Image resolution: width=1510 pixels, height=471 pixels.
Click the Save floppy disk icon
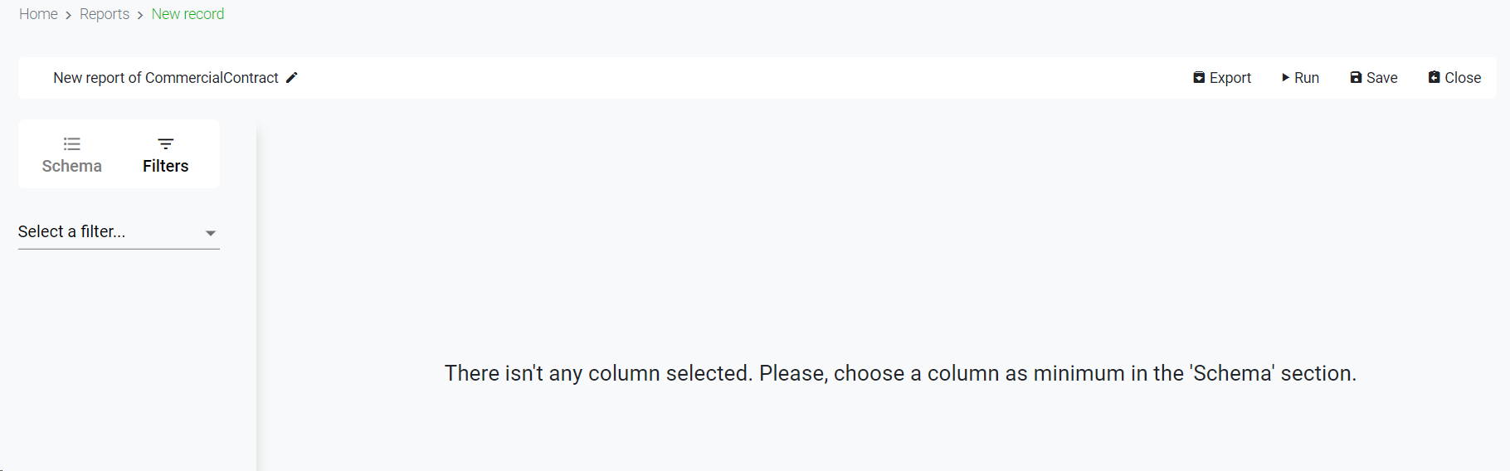tap(1356, 78)
